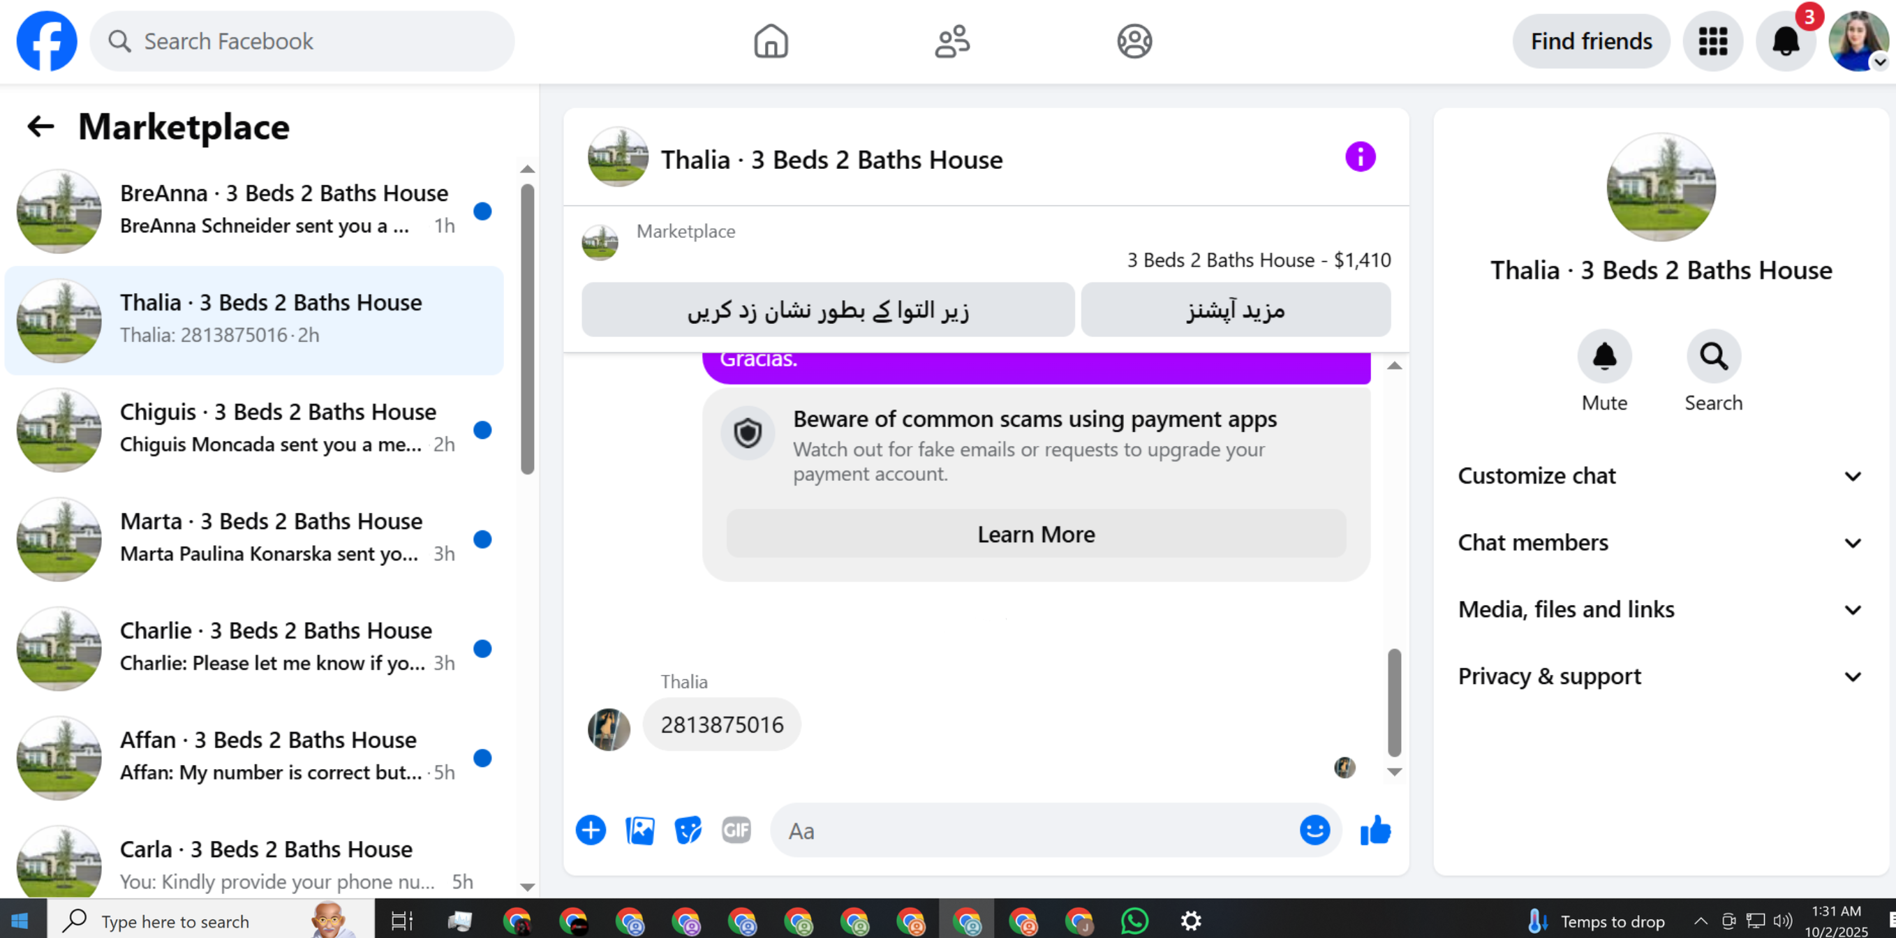Open the notifications bell with badge
Screen dimensions: 1896x938
[1785, 41]
